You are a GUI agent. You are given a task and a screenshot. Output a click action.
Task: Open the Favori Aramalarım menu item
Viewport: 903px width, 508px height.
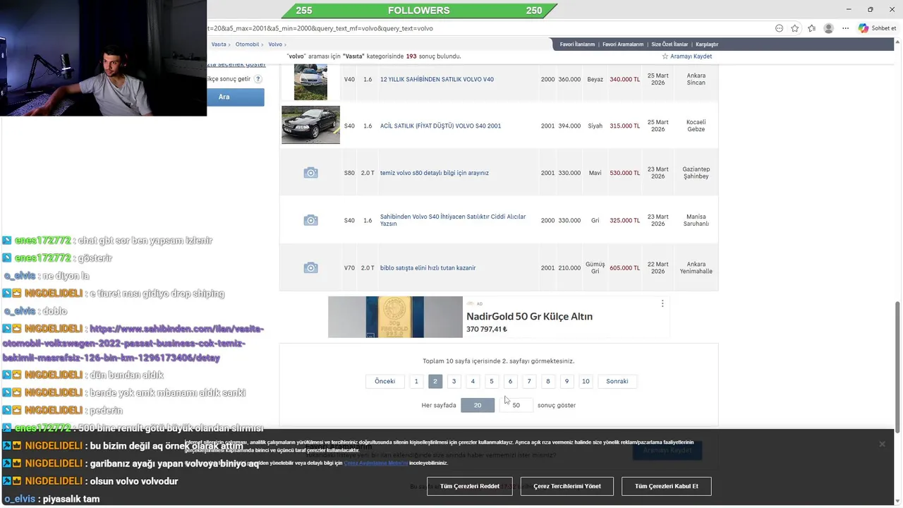pyautogui.click(x=623, y=44)
